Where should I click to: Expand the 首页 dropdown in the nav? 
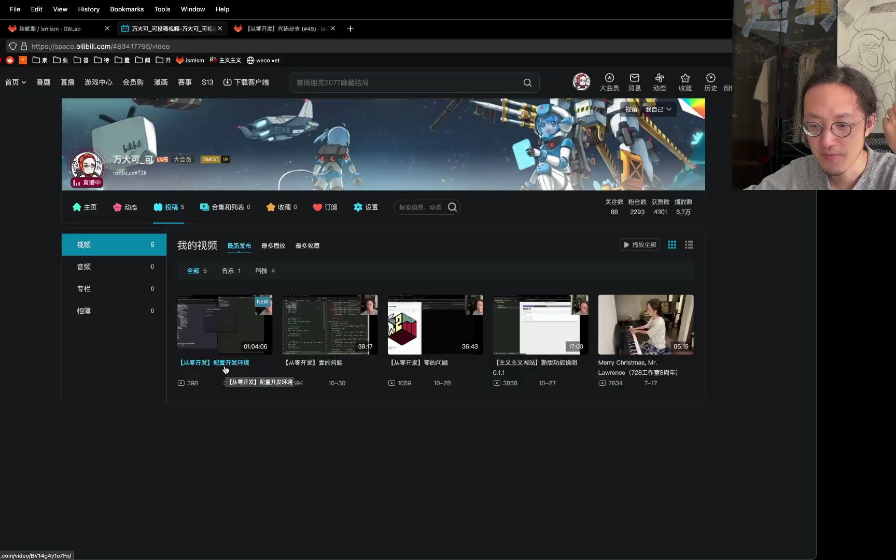click(x=16, y=82)
